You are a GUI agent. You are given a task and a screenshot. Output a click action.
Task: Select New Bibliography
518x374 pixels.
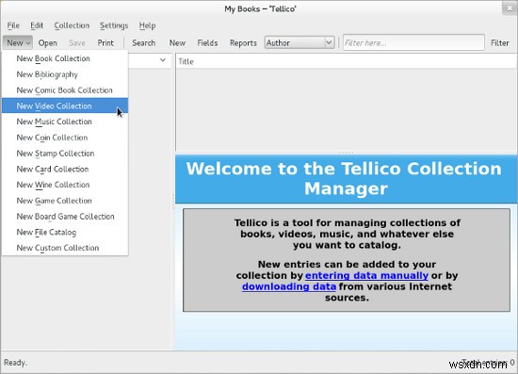pyautogui.click(x=65, y=74)
